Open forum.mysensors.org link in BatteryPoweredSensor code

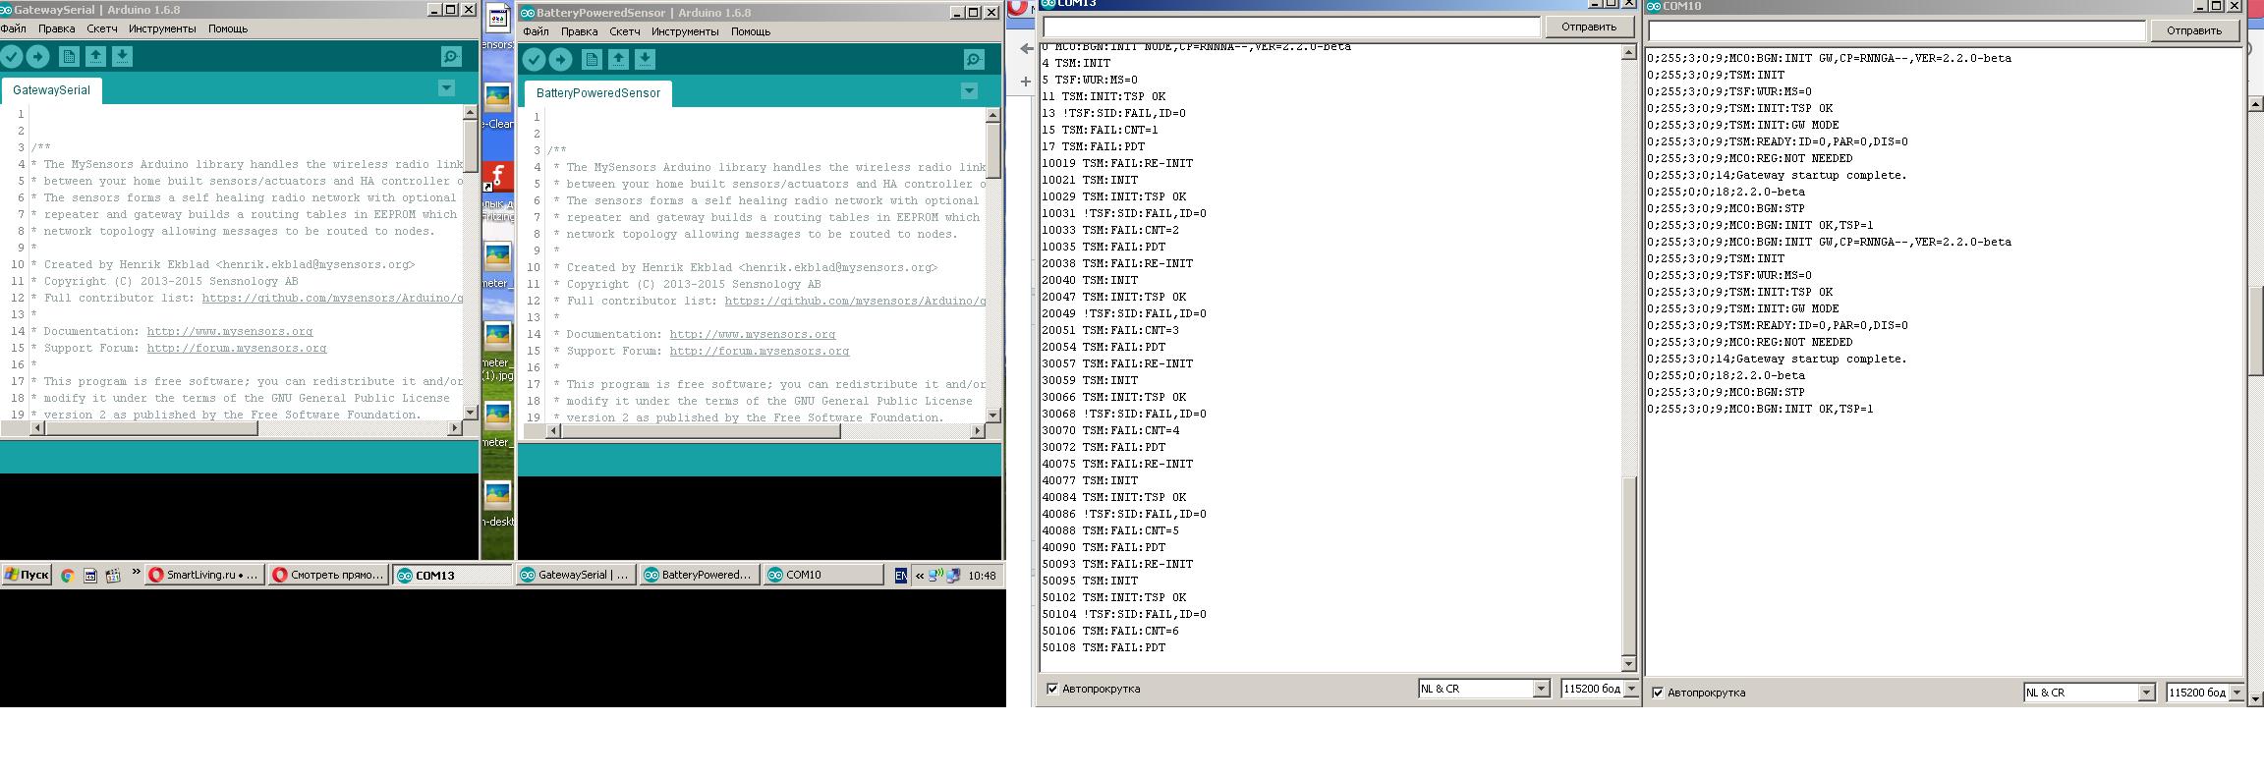pyautogui.click(x=760, y=351)
